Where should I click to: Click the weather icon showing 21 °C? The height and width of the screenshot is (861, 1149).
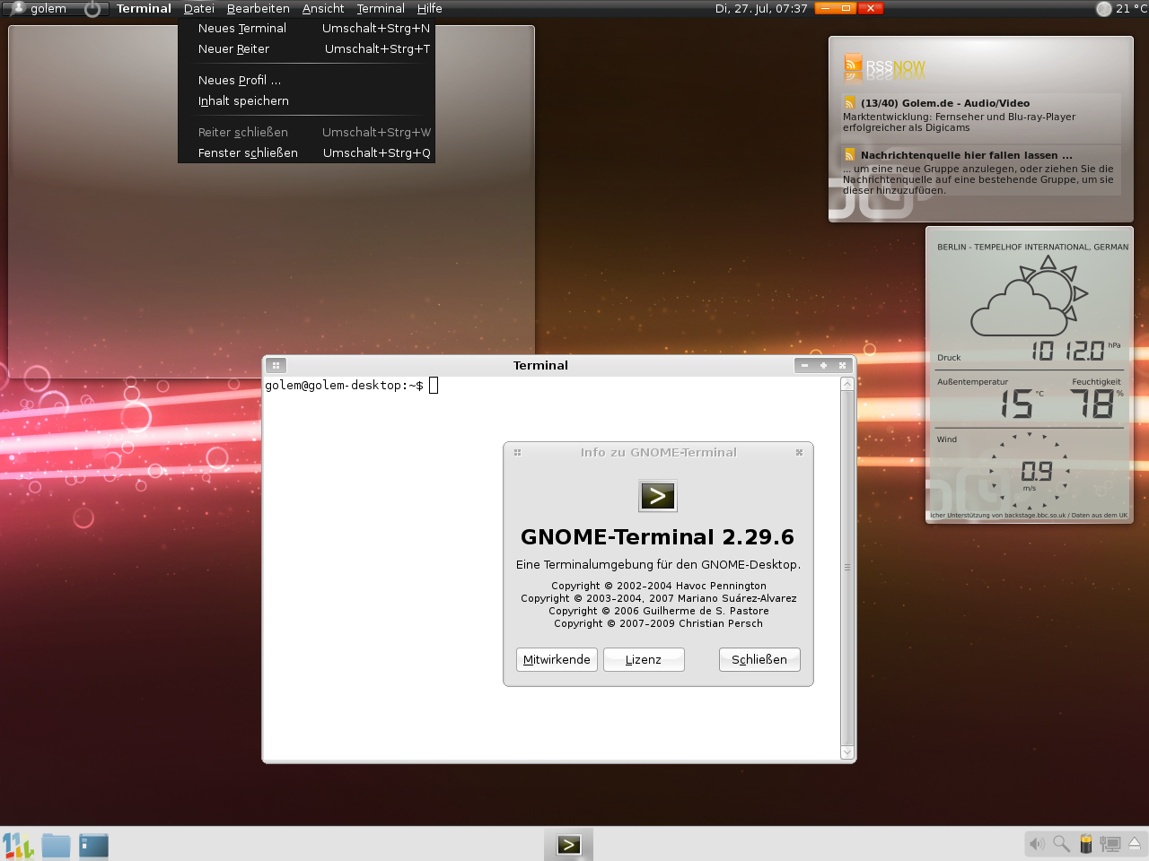(1103, 9)
